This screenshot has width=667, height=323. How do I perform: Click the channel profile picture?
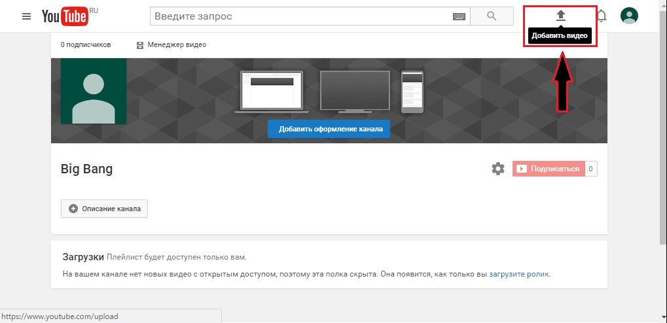[x=94, y=91]
